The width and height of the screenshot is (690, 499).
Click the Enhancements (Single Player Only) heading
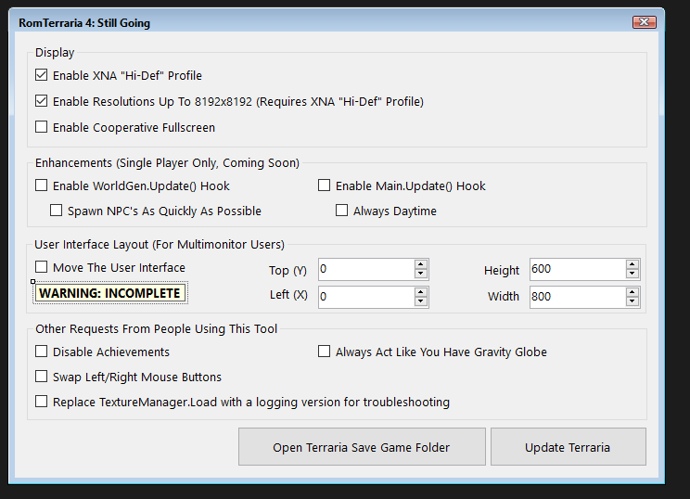[x=167, y=163]
